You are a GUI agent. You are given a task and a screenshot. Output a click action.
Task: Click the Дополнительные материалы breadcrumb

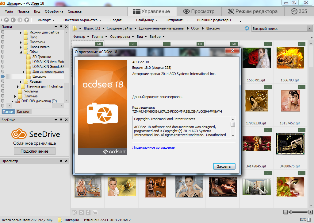161,28
